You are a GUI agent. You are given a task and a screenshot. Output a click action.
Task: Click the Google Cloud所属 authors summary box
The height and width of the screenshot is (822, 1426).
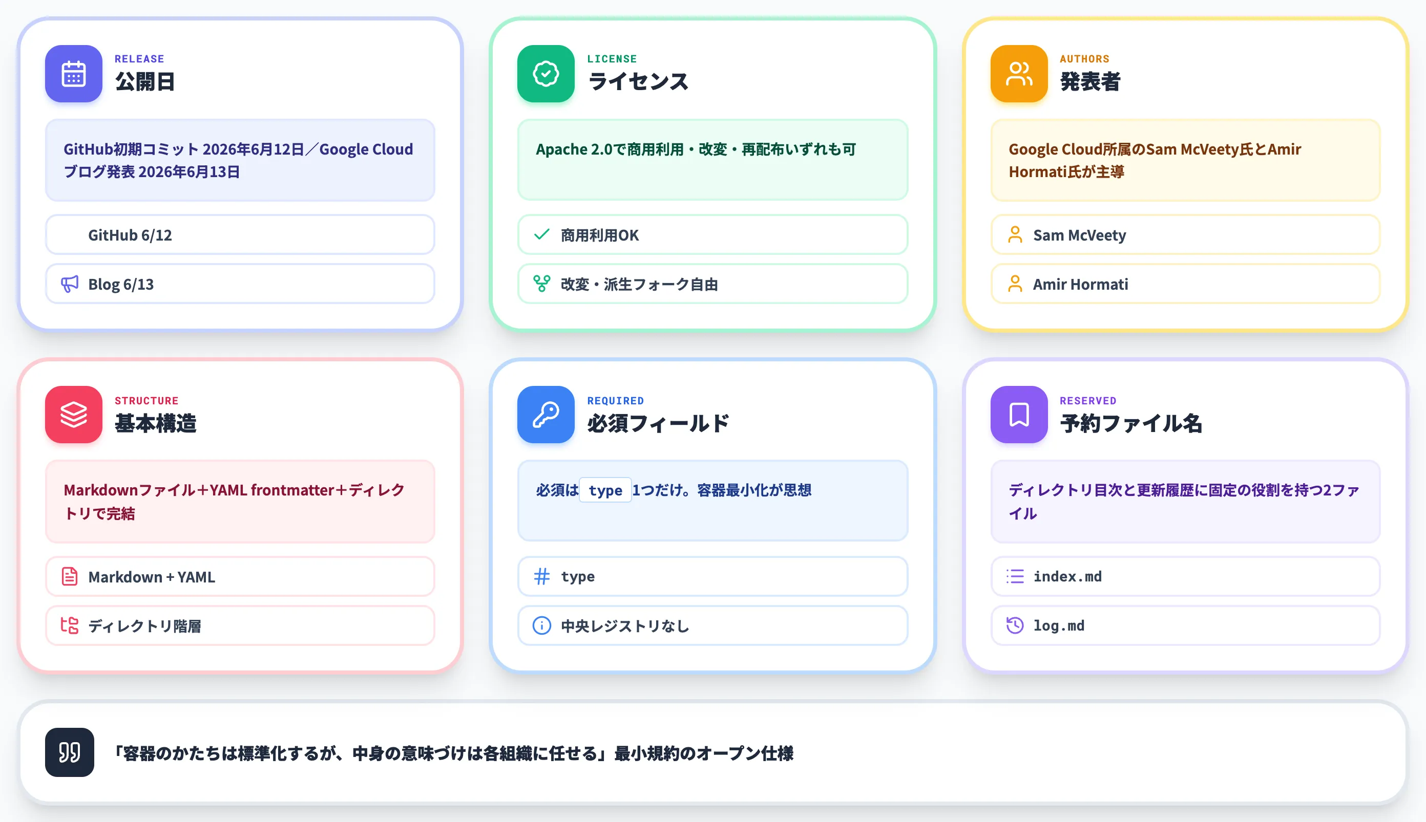[x=1185, y=160]
